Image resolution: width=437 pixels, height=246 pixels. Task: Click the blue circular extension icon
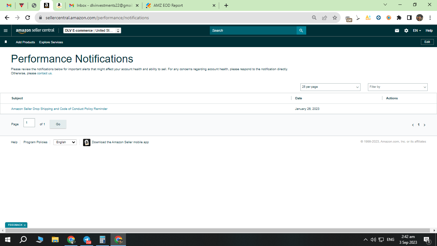(x=379, y=18)
